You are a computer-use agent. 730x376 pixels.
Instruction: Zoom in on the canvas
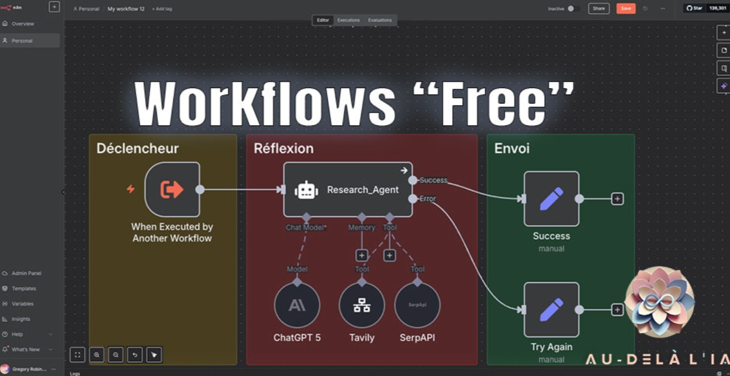[96, 355]
